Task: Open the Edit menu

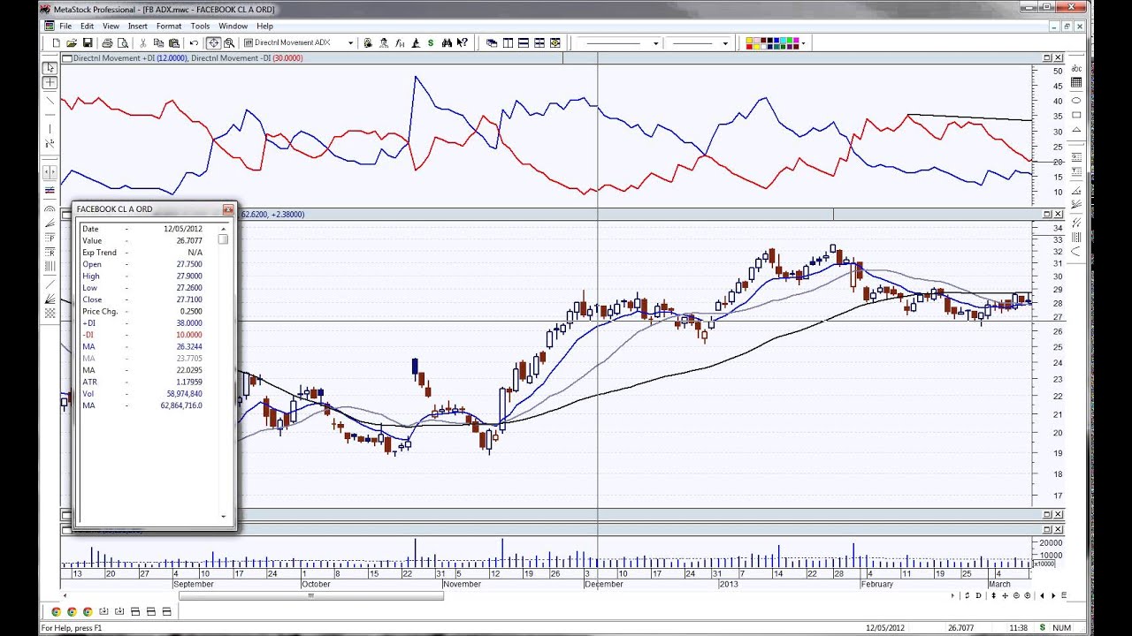Action: click(87, 26)
